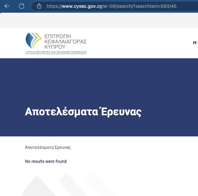Click the cysec.gov.cy URL in the address bar

pos(112,6)
